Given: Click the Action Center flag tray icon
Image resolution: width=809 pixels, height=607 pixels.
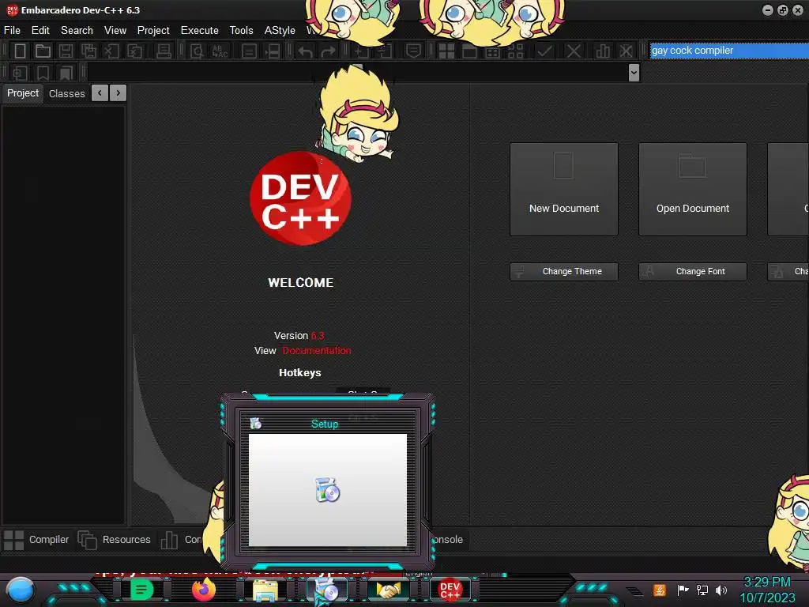Looking at the screenshot, I should 683,590.
